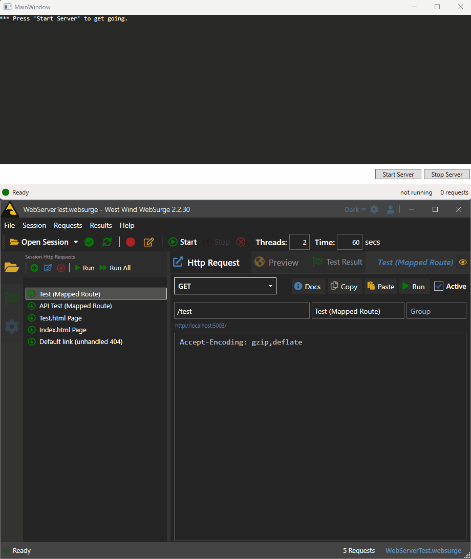
Task: Switch to the Test Result tab
Action: coord(337,263)
